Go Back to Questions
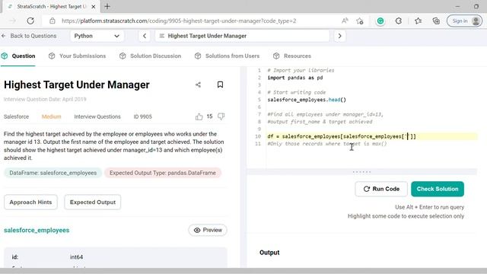487x274 pixels. click(29, 36)
